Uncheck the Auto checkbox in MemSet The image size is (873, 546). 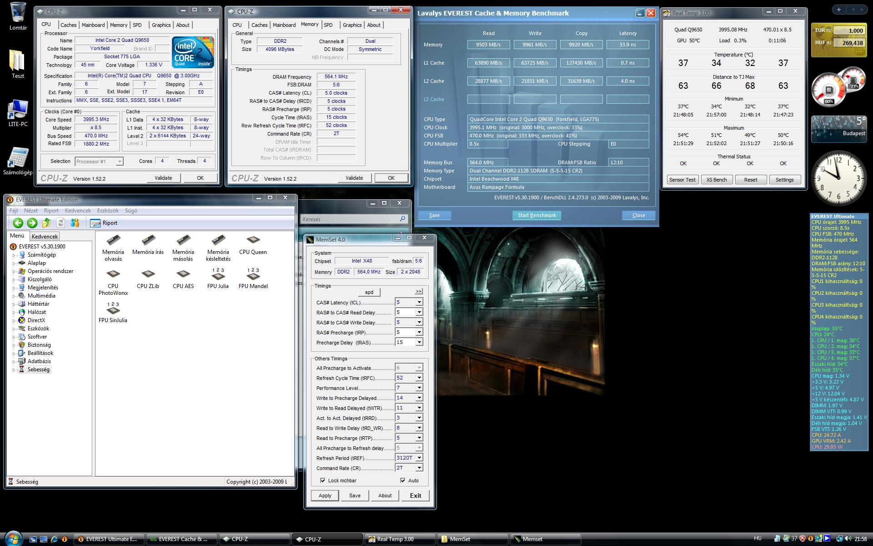tap(403, 480)
